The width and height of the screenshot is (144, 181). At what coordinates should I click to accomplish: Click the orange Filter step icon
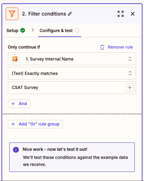click(12, 14)
